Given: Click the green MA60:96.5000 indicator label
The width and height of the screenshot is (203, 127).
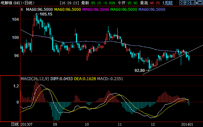Looking at the screenshot, I should (124, 10).
